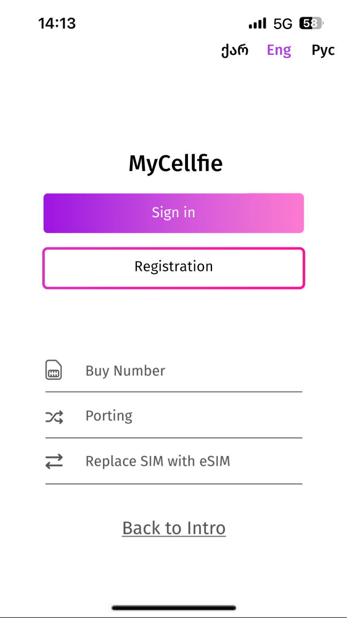Tap the home indicator bar at bottom

tap(173, 608)
